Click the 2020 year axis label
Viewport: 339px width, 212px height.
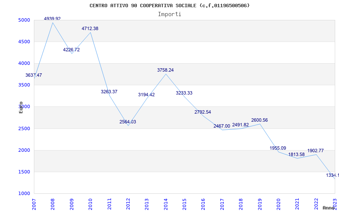(279, 204)
